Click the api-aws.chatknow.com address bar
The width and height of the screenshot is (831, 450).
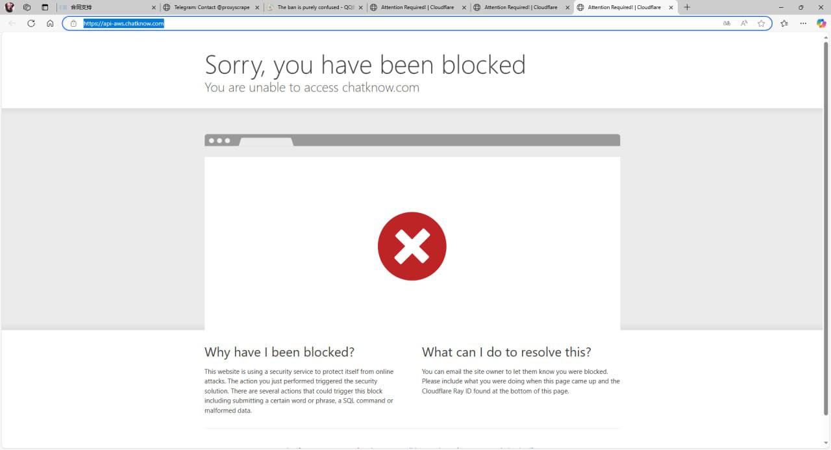(x=417, y=23)
